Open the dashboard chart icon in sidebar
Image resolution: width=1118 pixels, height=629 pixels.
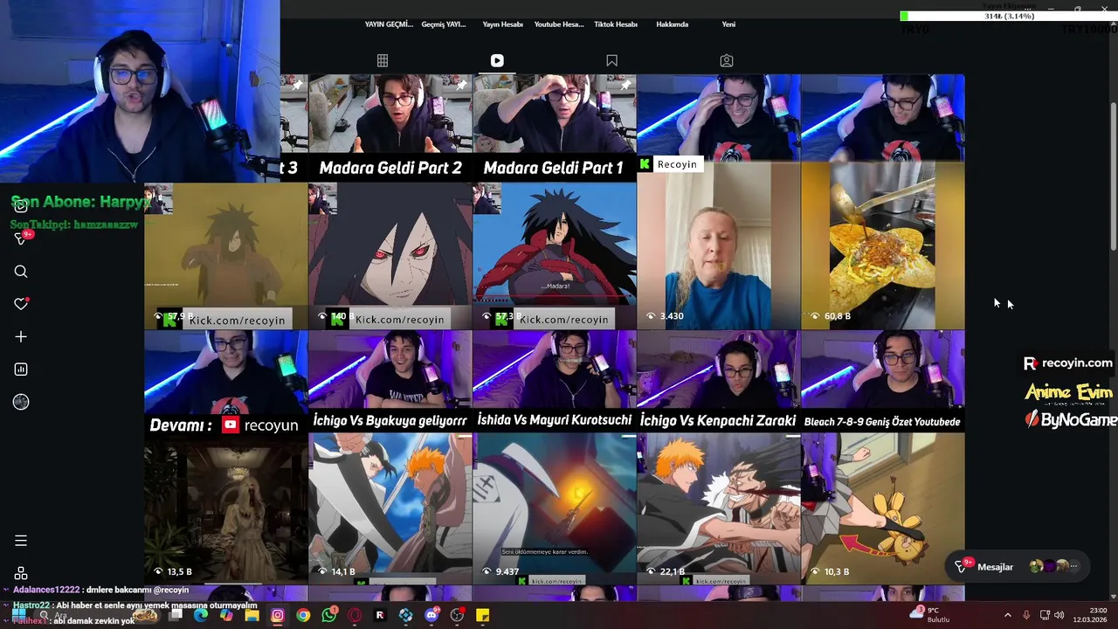pos(21,370)
